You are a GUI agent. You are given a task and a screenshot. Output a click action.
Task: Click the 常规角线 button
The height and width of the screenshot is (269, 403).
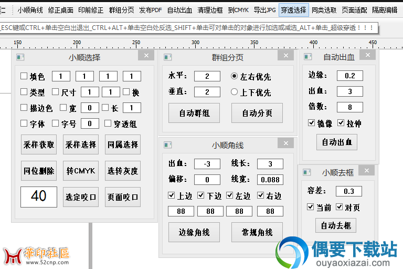pos(257,232)
